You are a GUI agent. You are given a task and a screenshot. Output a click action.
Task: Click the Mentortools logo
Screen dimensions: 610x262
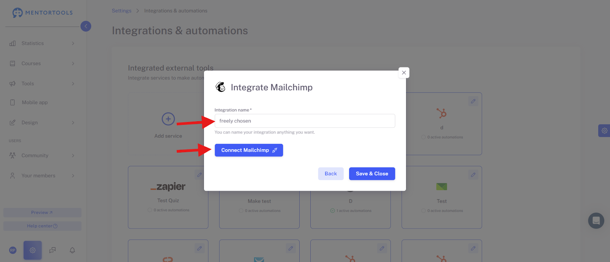[42, 13]
